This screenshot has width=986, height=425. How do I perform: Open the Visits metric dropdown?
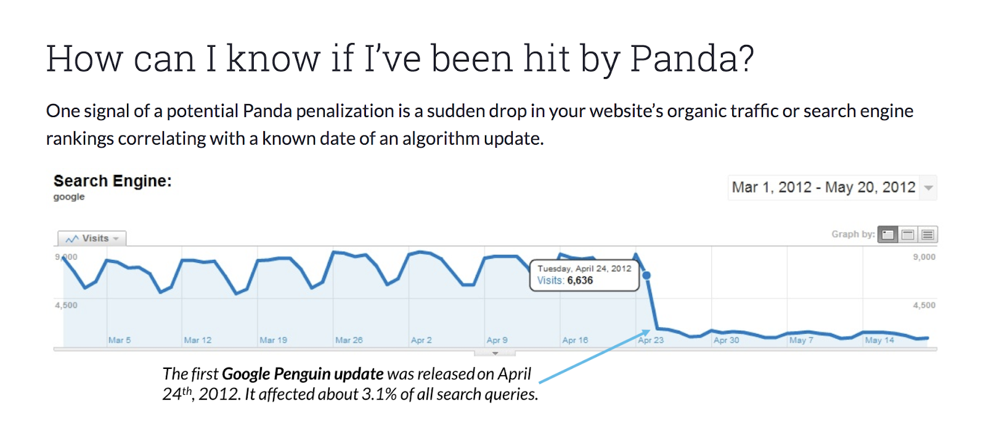click(92, 238)
